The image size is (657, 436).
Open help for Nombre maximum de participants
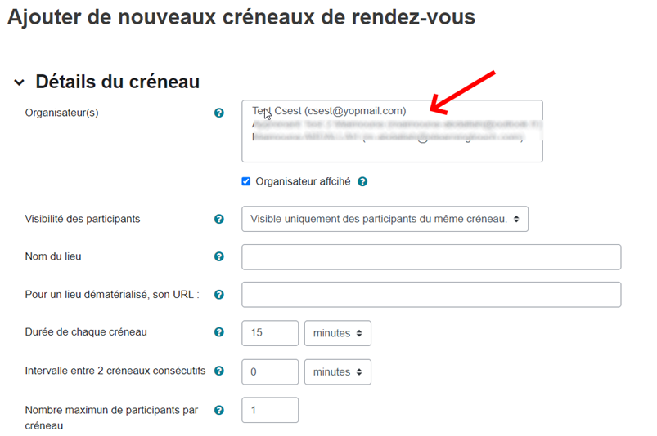(x=218, y=410)
